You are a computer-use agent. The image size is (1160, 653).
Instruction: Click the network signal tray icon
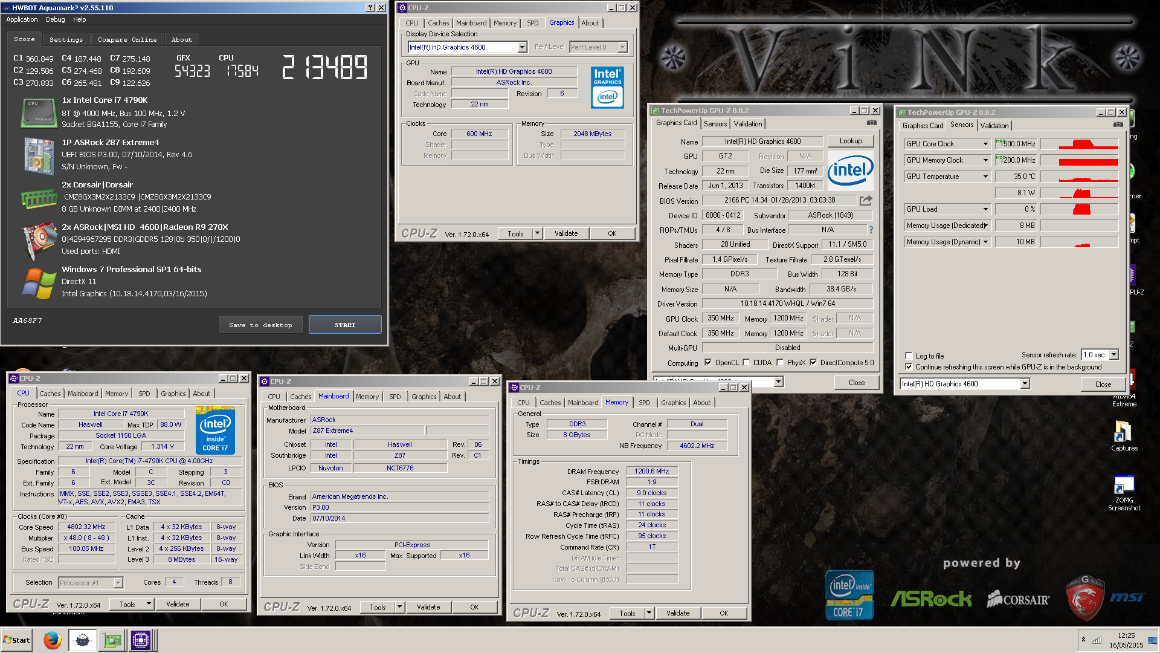(1097, 640)
